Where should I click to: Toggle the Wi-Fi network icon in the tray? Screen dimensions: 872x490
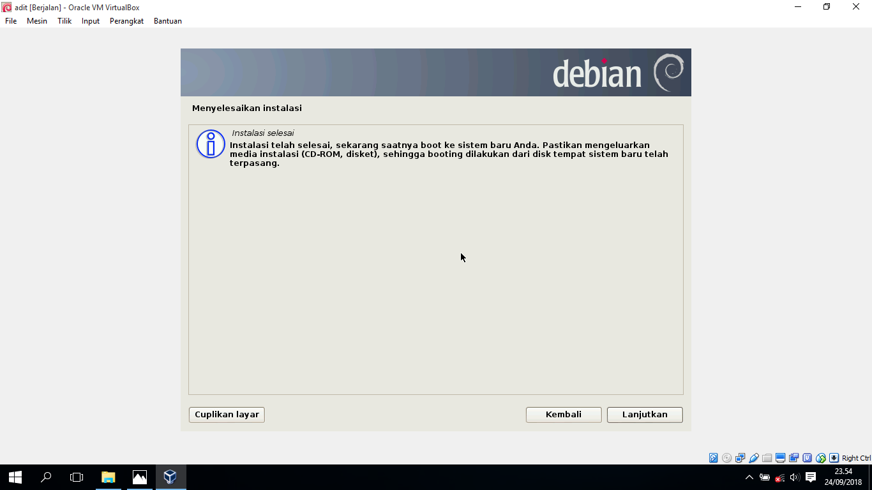779,477
